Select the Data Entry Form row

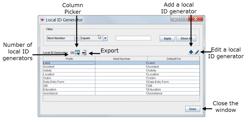point(69,82)
